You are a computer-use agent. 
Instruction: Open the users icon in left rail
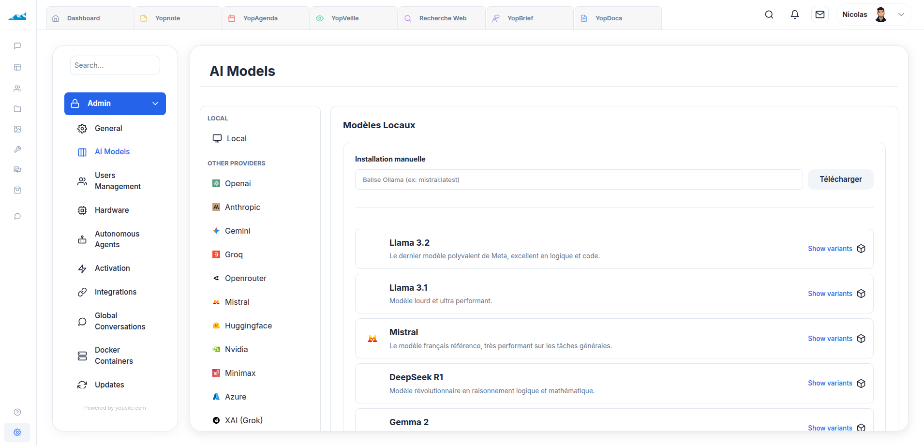[17, 89]
